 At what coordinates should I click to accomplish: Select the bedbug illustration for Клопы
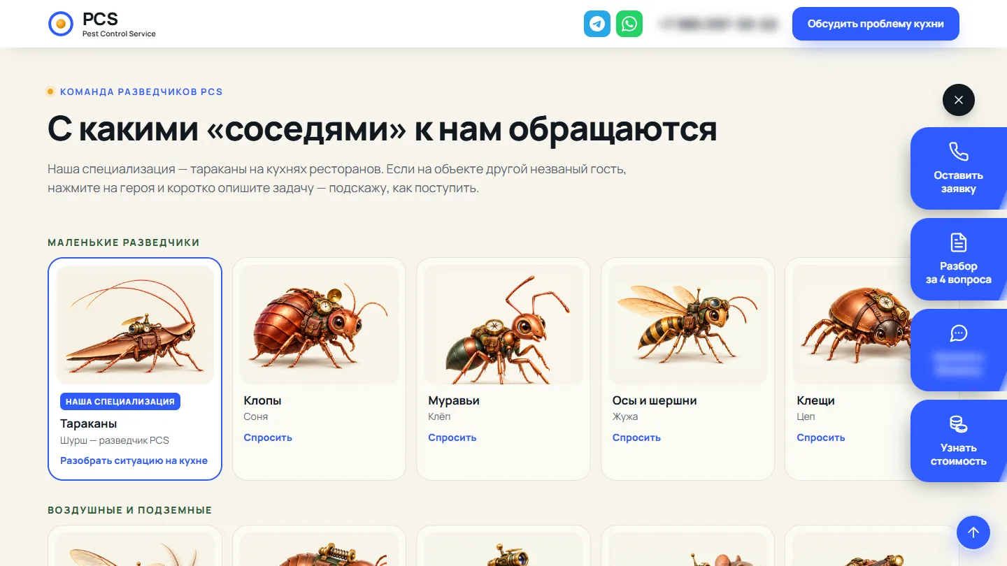[x=319, y=325]
